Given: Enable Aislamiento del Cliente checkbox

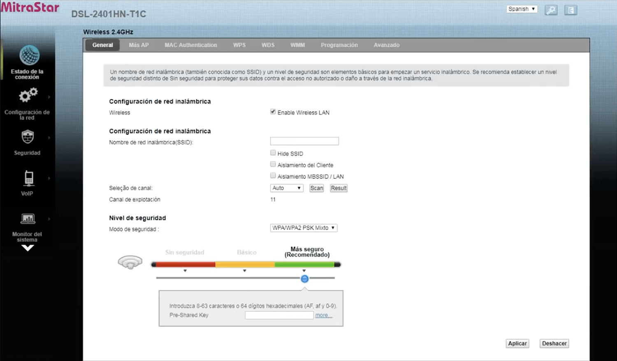Looking at the screenshot, I should click(x=273, y=164).
